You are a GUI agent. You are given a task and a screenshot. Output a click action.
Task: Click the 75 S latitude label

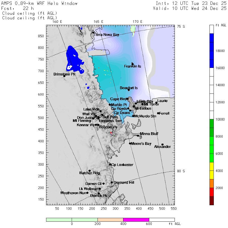click(181, 26)
